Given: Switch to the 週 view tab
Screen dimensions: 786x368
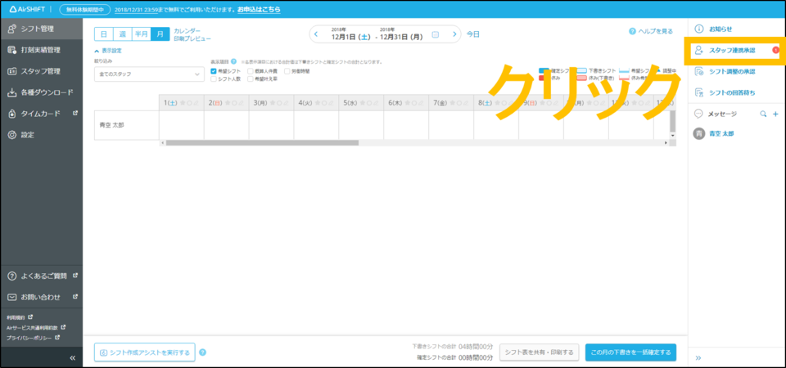Looking at the screenshot, I should [122, 34].
